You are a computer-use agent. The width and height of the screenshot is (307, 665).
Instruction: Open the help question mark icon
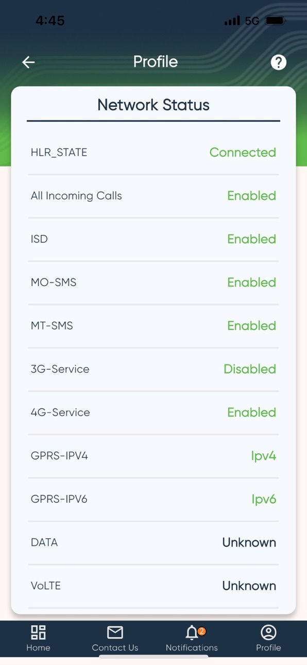[279, 62]
